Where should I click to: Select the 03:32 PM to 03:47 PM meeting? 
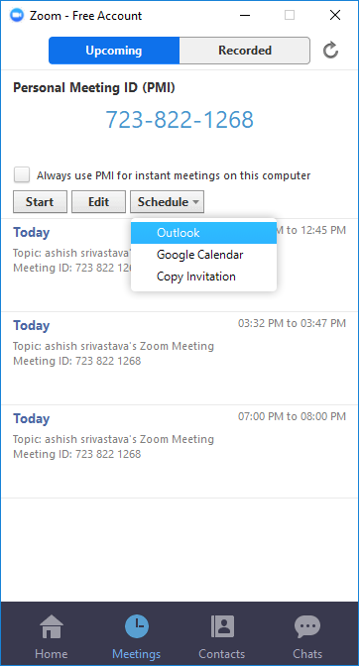click(180, 359)
